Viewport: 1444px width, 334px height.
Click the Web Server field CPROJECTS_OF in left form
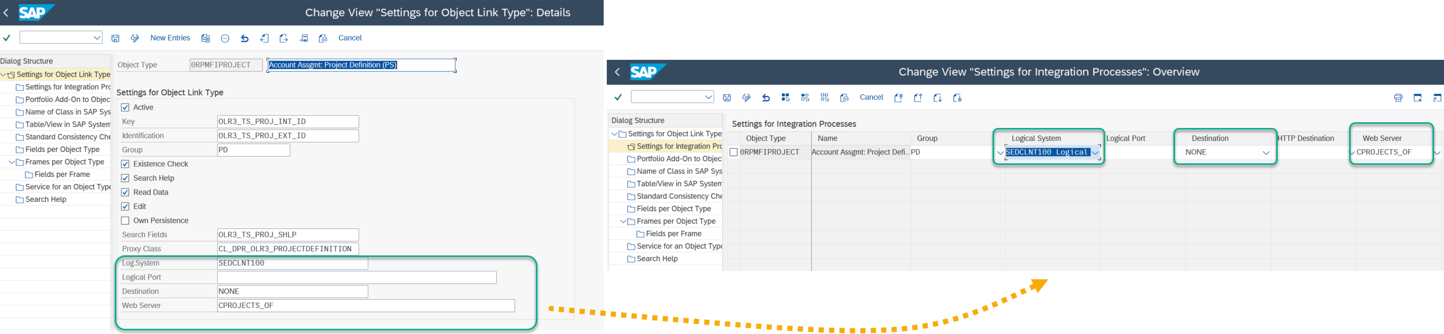click(x=365, y=305)
